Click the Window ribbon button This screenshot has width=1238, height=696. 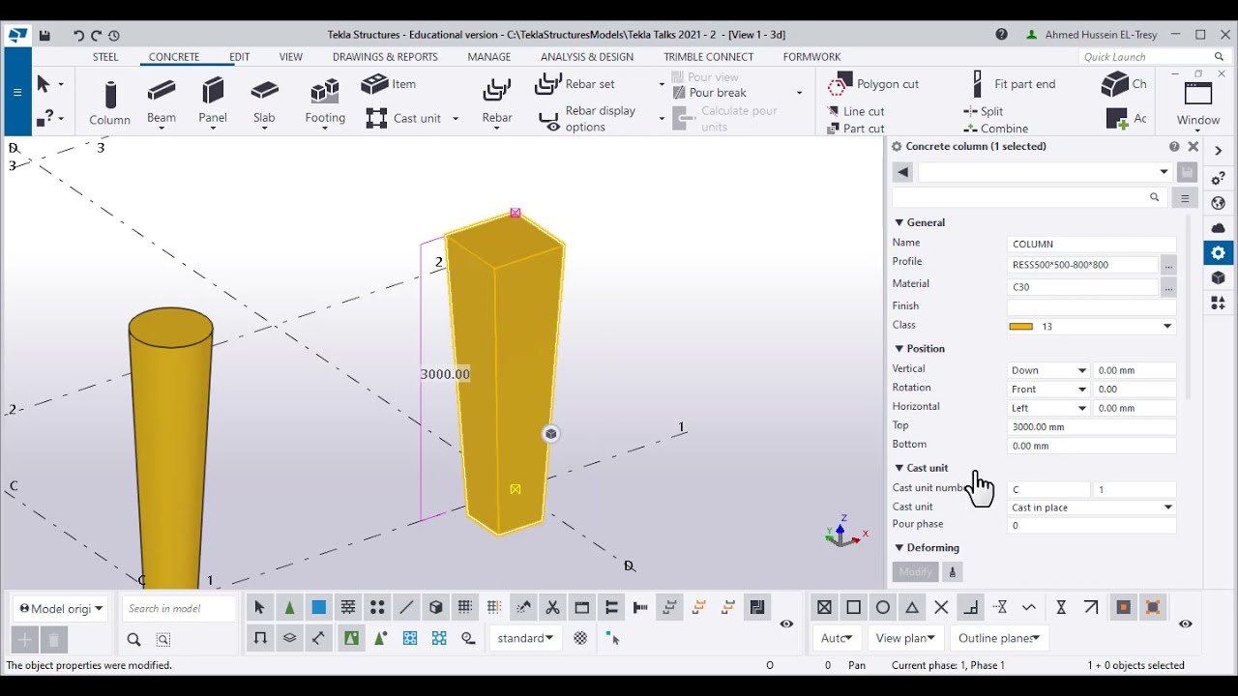coord(1198,103)
